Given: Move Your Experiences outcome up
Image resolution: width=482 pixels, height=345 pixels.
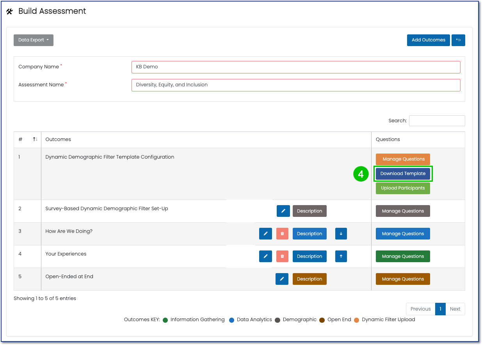Looking at the screenshot, I should click(341, 256).
